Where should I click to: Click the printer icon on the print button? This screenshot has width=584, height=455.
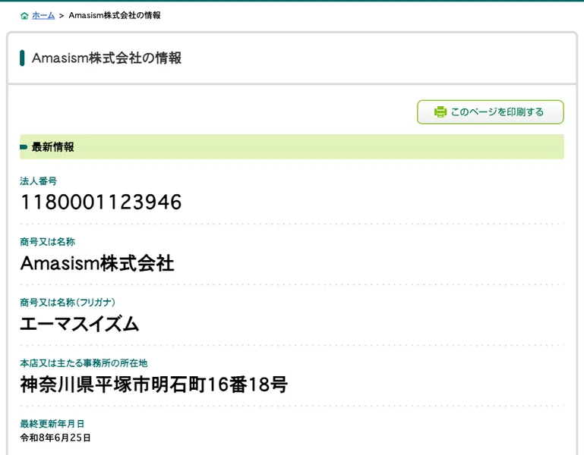[440, 112]
